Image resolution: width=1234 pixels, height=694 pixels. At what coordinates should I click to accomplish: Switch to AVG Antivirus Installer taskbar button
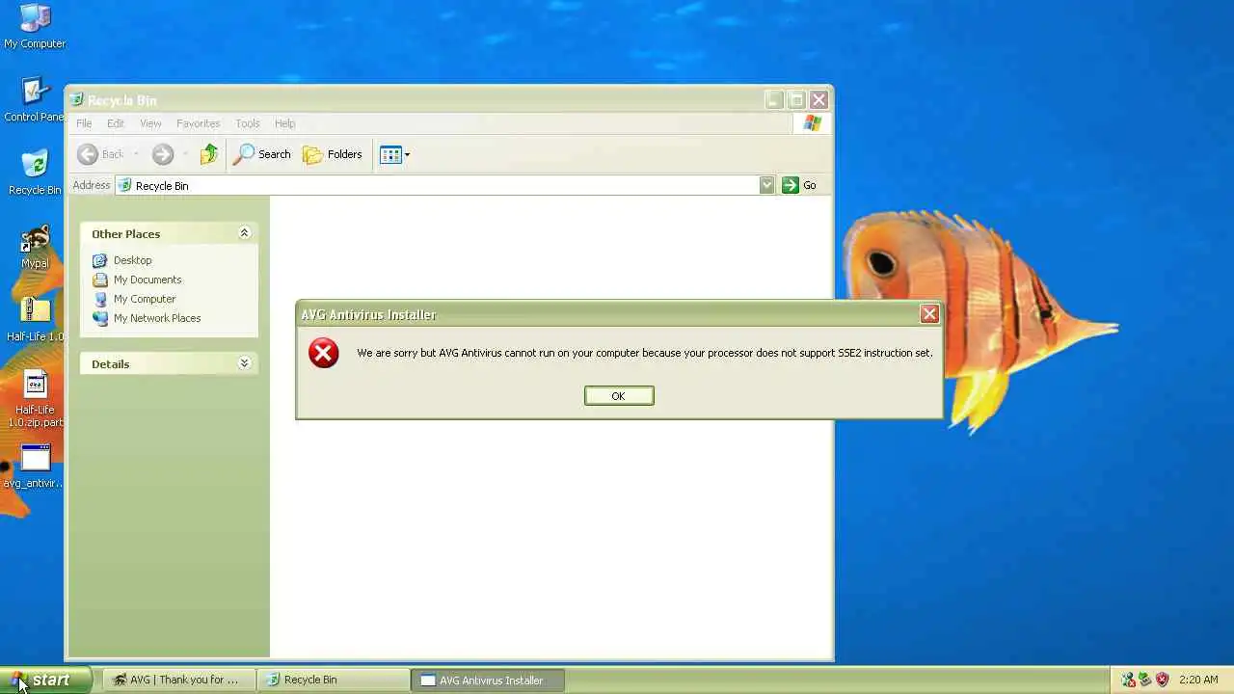[487, 680]
